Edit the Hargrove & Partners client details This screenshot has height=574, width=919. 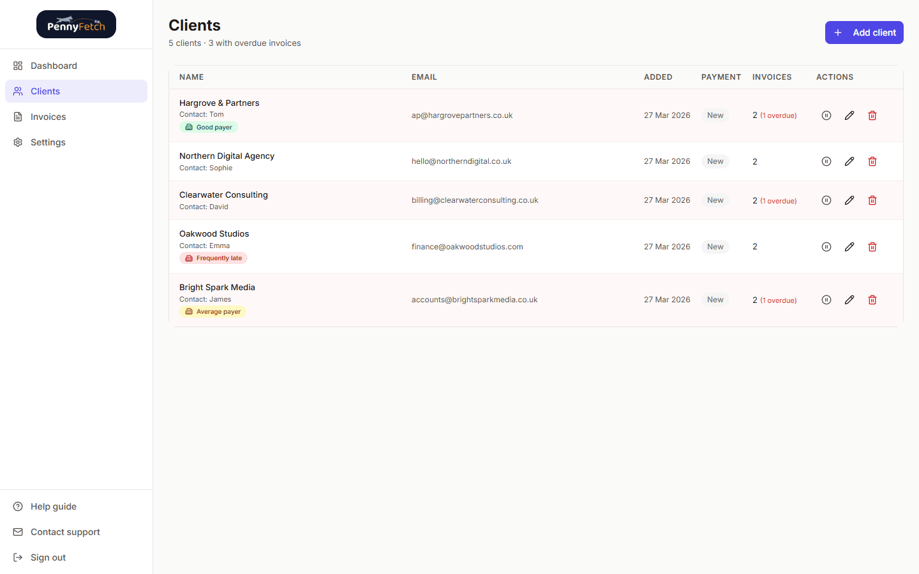tap(849, 115)
